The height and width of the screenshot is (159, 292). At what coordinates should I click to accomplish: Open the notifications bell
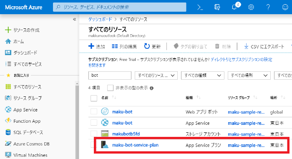[x=234, y=7]
